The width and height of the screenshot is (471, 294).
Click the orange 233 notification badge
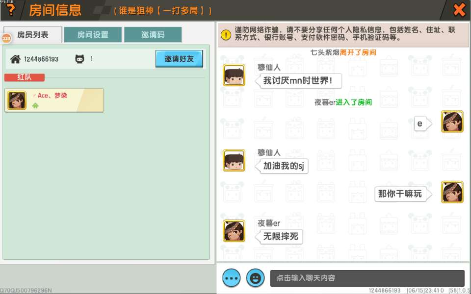tap(6, 38)
